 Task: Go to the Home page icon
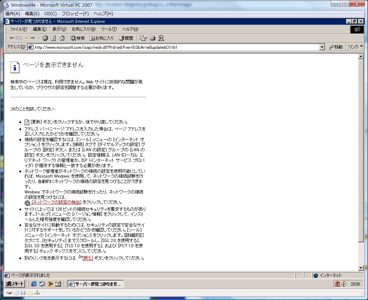point(62,38)
